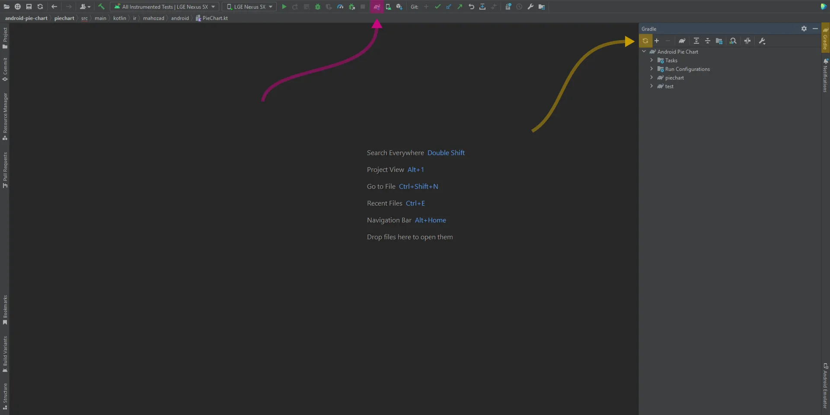The width and height of the screenshot is (830, 415).
Task: Open the SDK Manager icon
Action: point(399,6)
